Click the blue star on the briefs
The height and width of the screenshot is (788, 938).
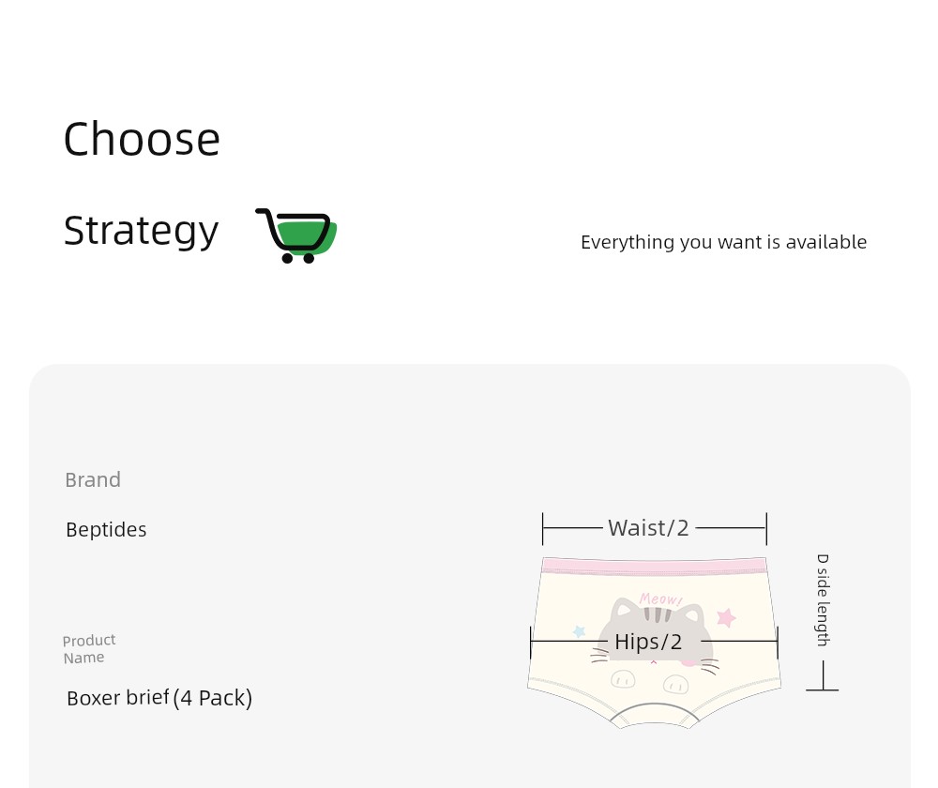[579, 630]
